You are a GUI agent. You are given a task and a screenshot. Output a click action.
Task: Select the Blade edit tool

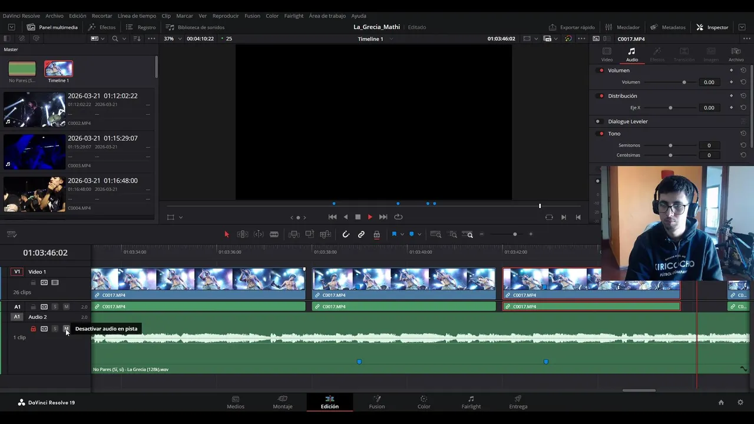coord(274,234)
